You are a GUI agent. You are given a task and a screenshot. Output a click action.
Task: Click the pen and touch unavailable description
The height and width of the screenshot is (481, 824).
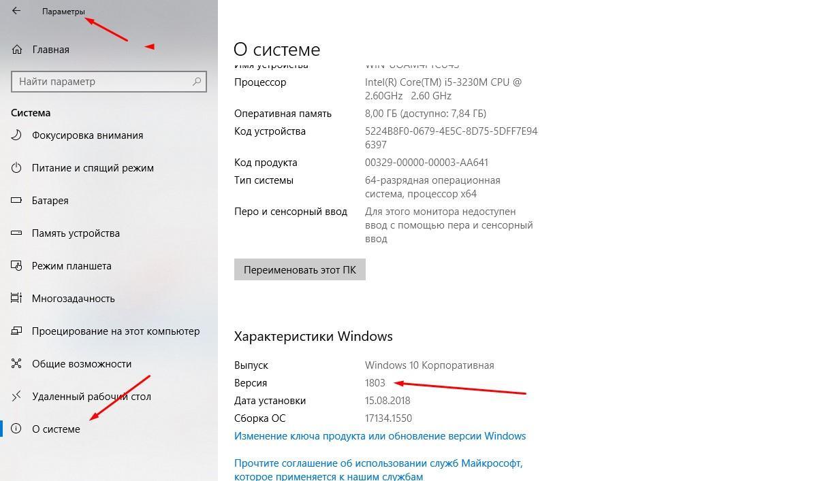(449, 225)
